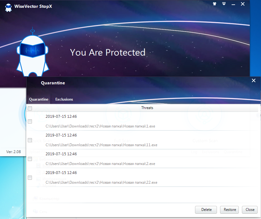The image size is (261, 219).
Task: Toggle the select-all checkbox in Threats header
Action: pos(30,108)
